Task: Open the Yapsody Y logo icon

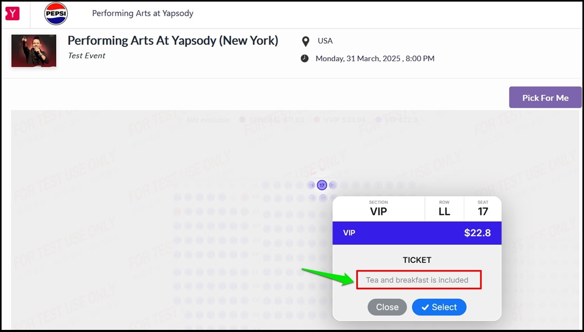Action: click(x=12, y=14)
